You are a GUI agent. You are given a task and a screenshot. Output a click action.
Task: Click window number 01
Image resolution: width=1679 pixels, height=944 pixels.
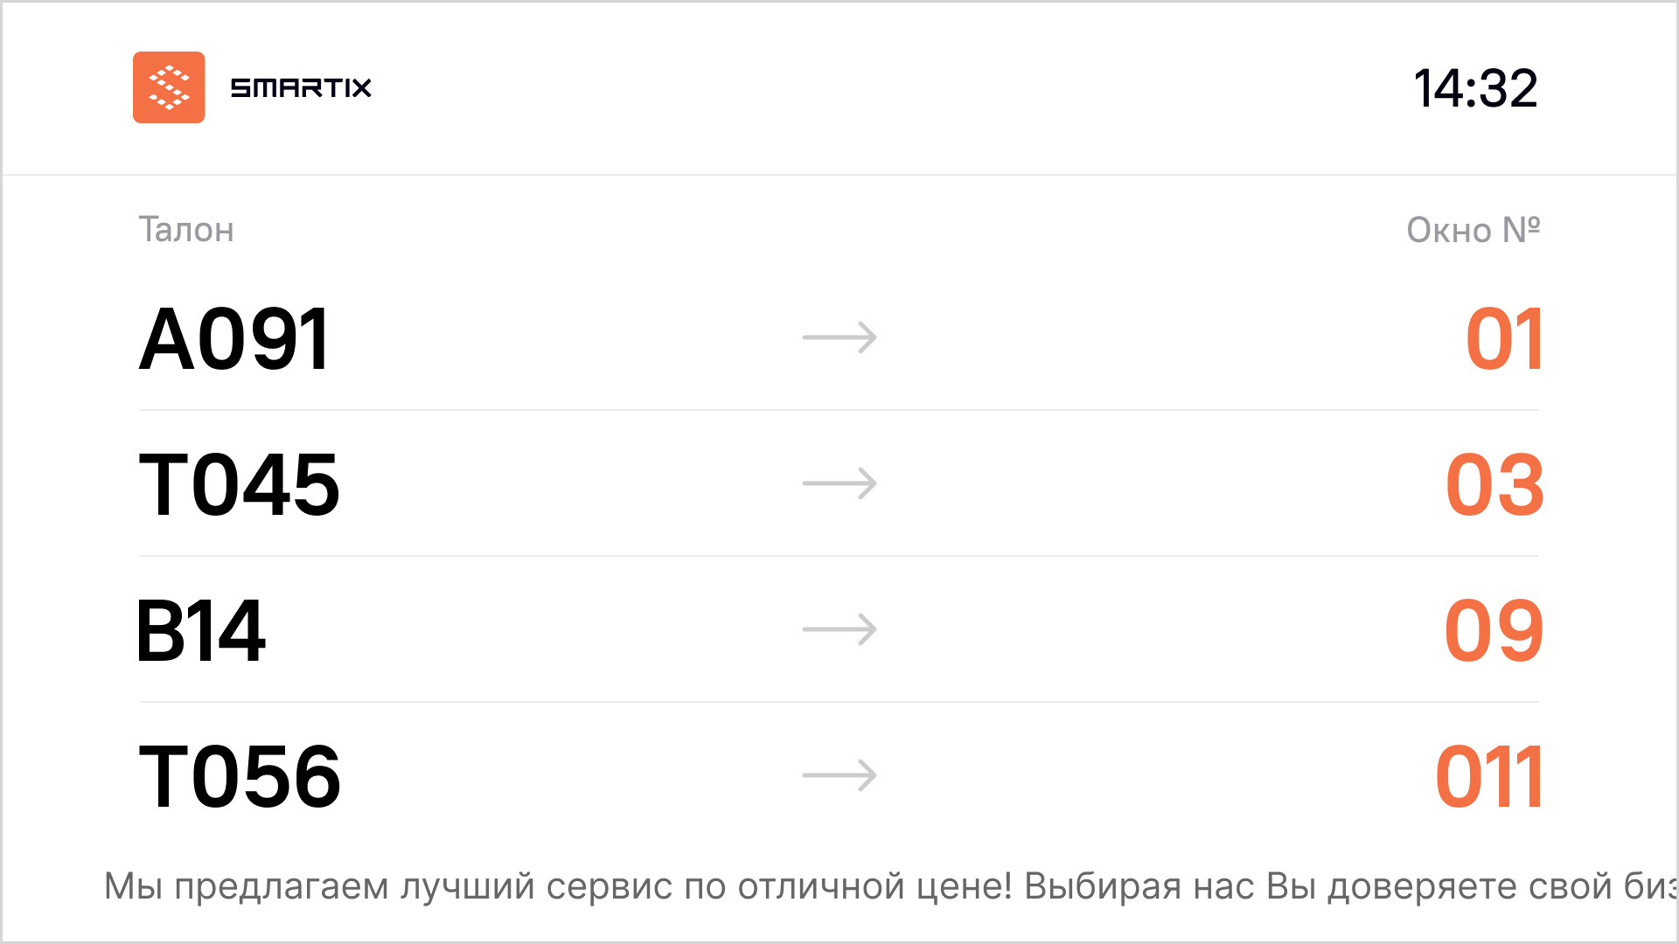(x=1504, y=339)
